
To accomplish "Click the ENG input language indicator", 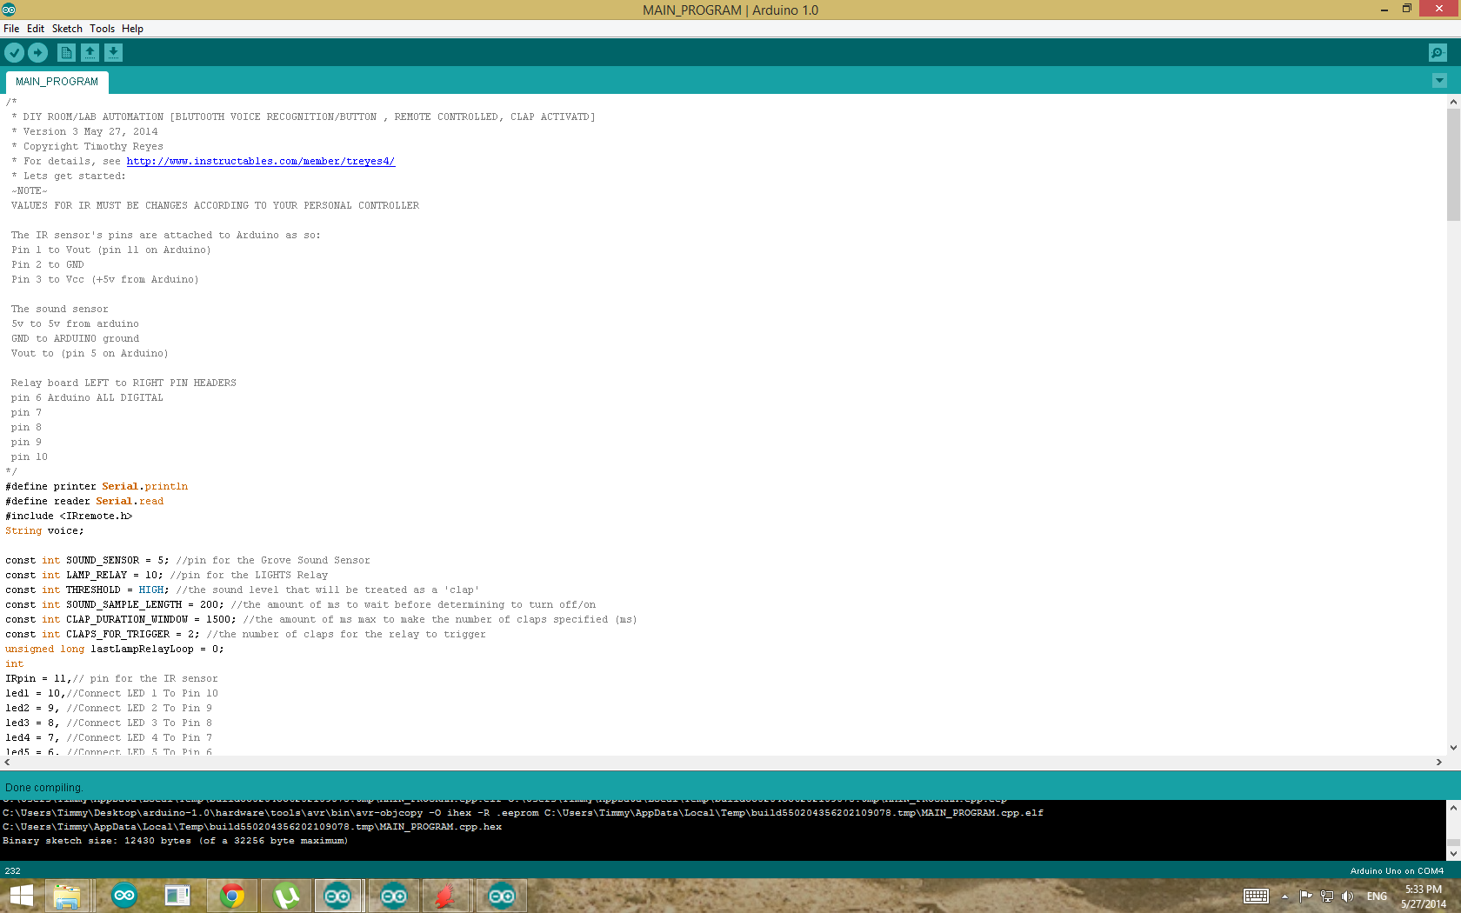I will pos(1377,896).
